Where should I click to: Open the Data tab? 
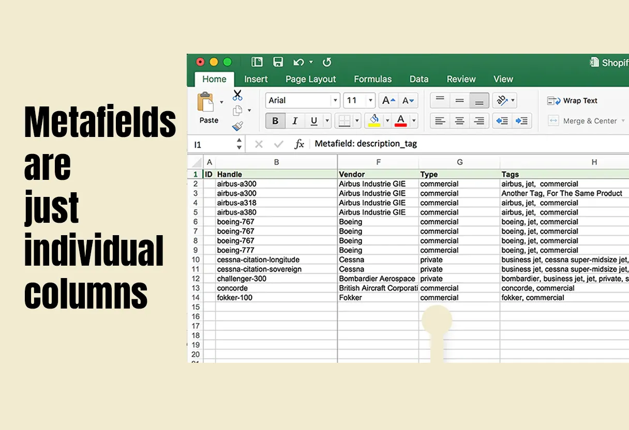419,79
